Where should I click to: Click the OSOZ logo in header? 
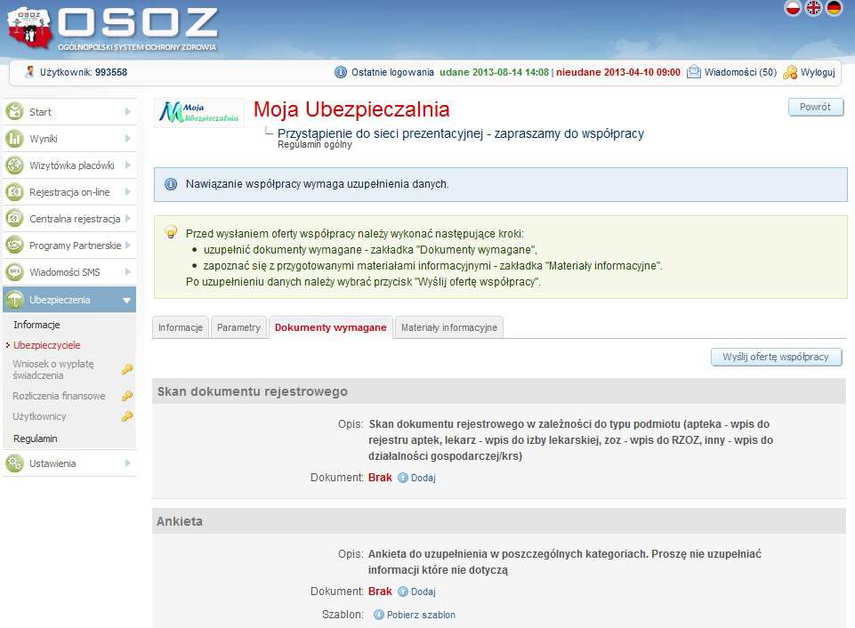point(112,28)
